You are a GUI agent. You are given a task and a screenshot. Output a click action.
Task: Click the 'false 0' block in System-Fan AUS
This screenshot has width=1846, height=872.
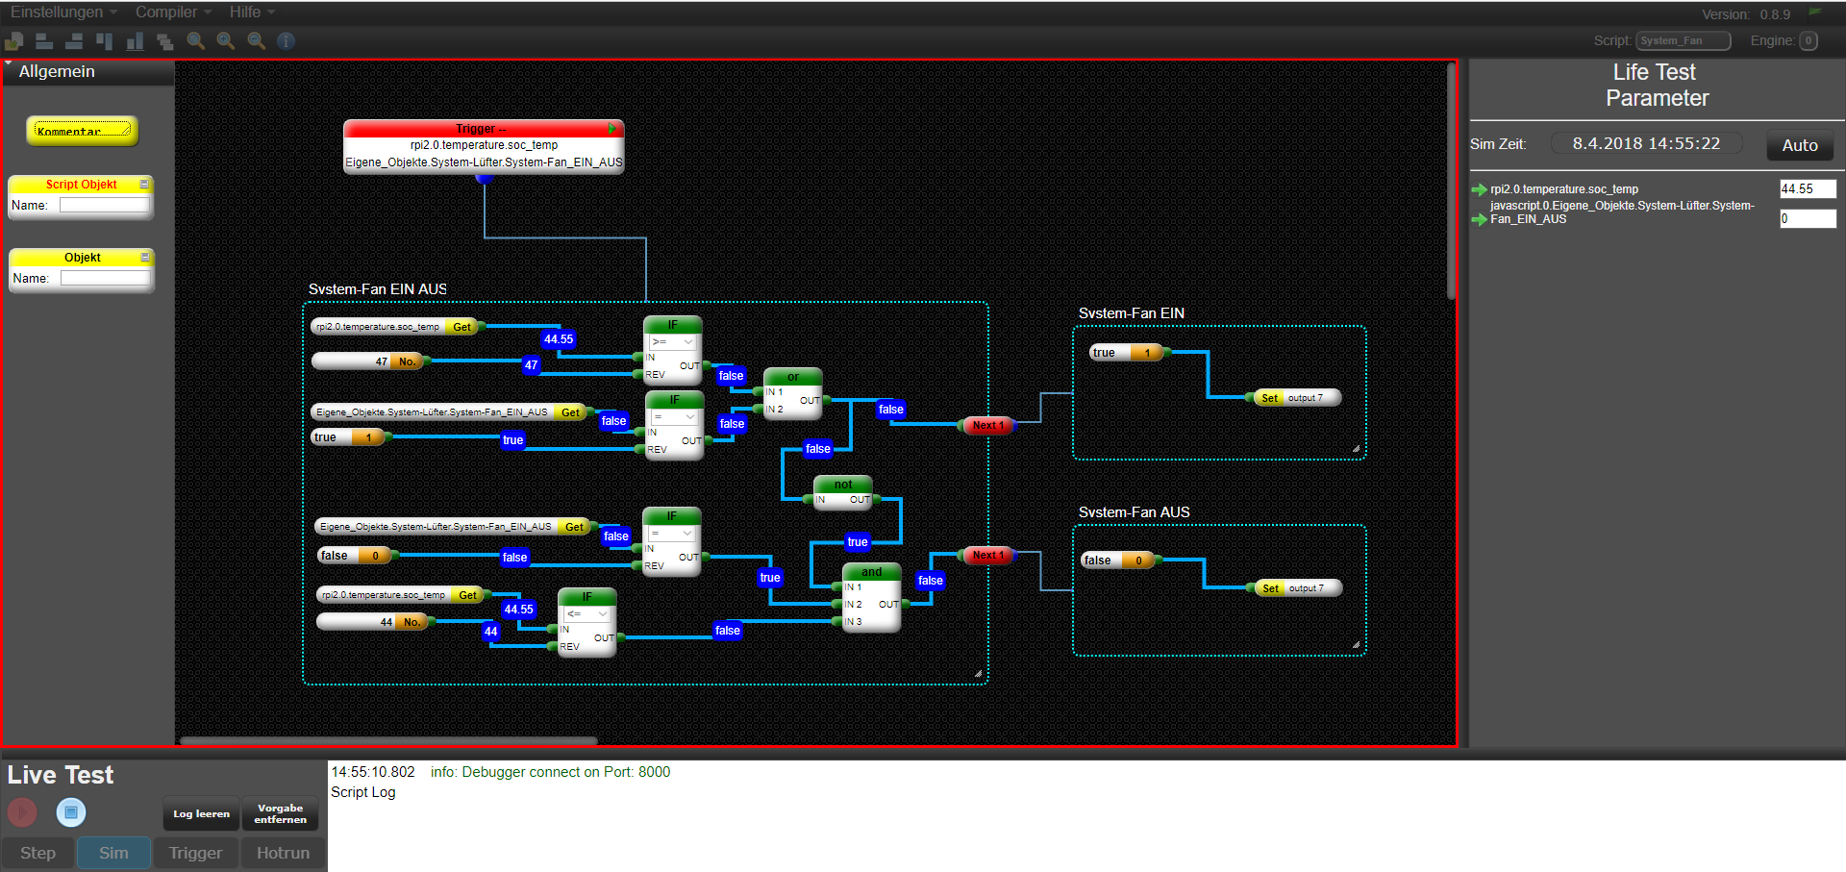click(x=1120, y=561)
